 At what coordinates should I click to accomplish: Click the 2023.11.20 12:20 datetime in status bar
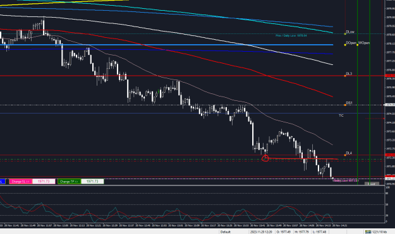[x=261, y=231]
